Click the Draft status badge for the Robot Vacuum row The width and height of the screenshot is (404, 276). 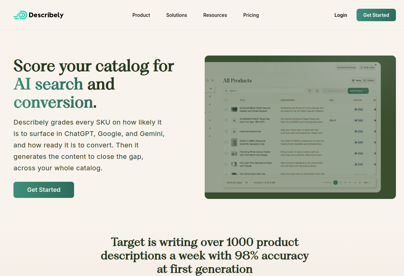pos(359,109)
